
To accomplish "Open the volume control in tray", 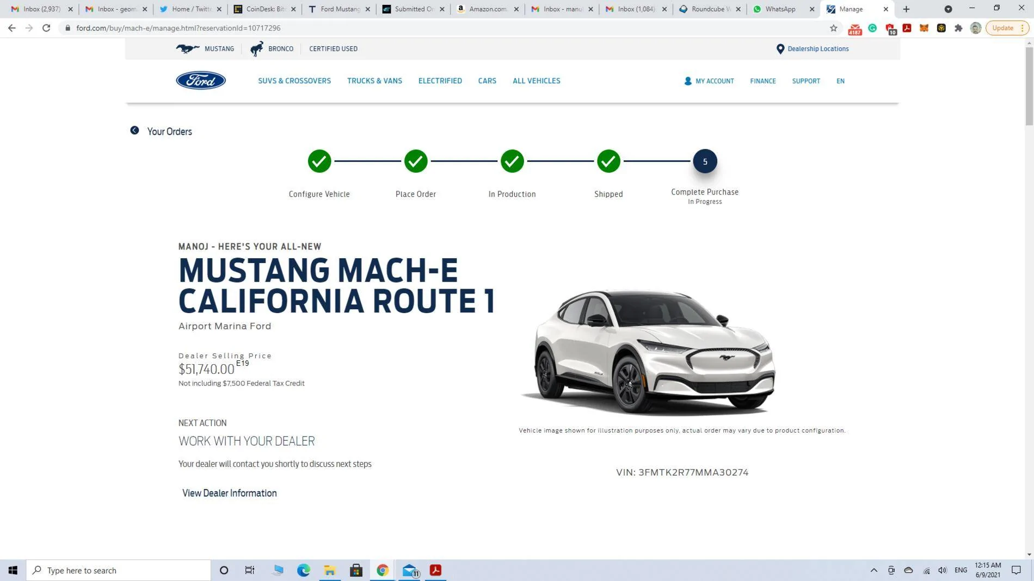I will click(943, 570).
